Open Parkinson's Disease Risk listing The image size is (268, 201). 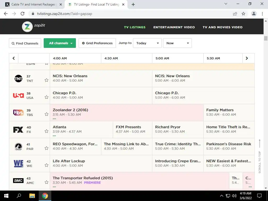229,147
